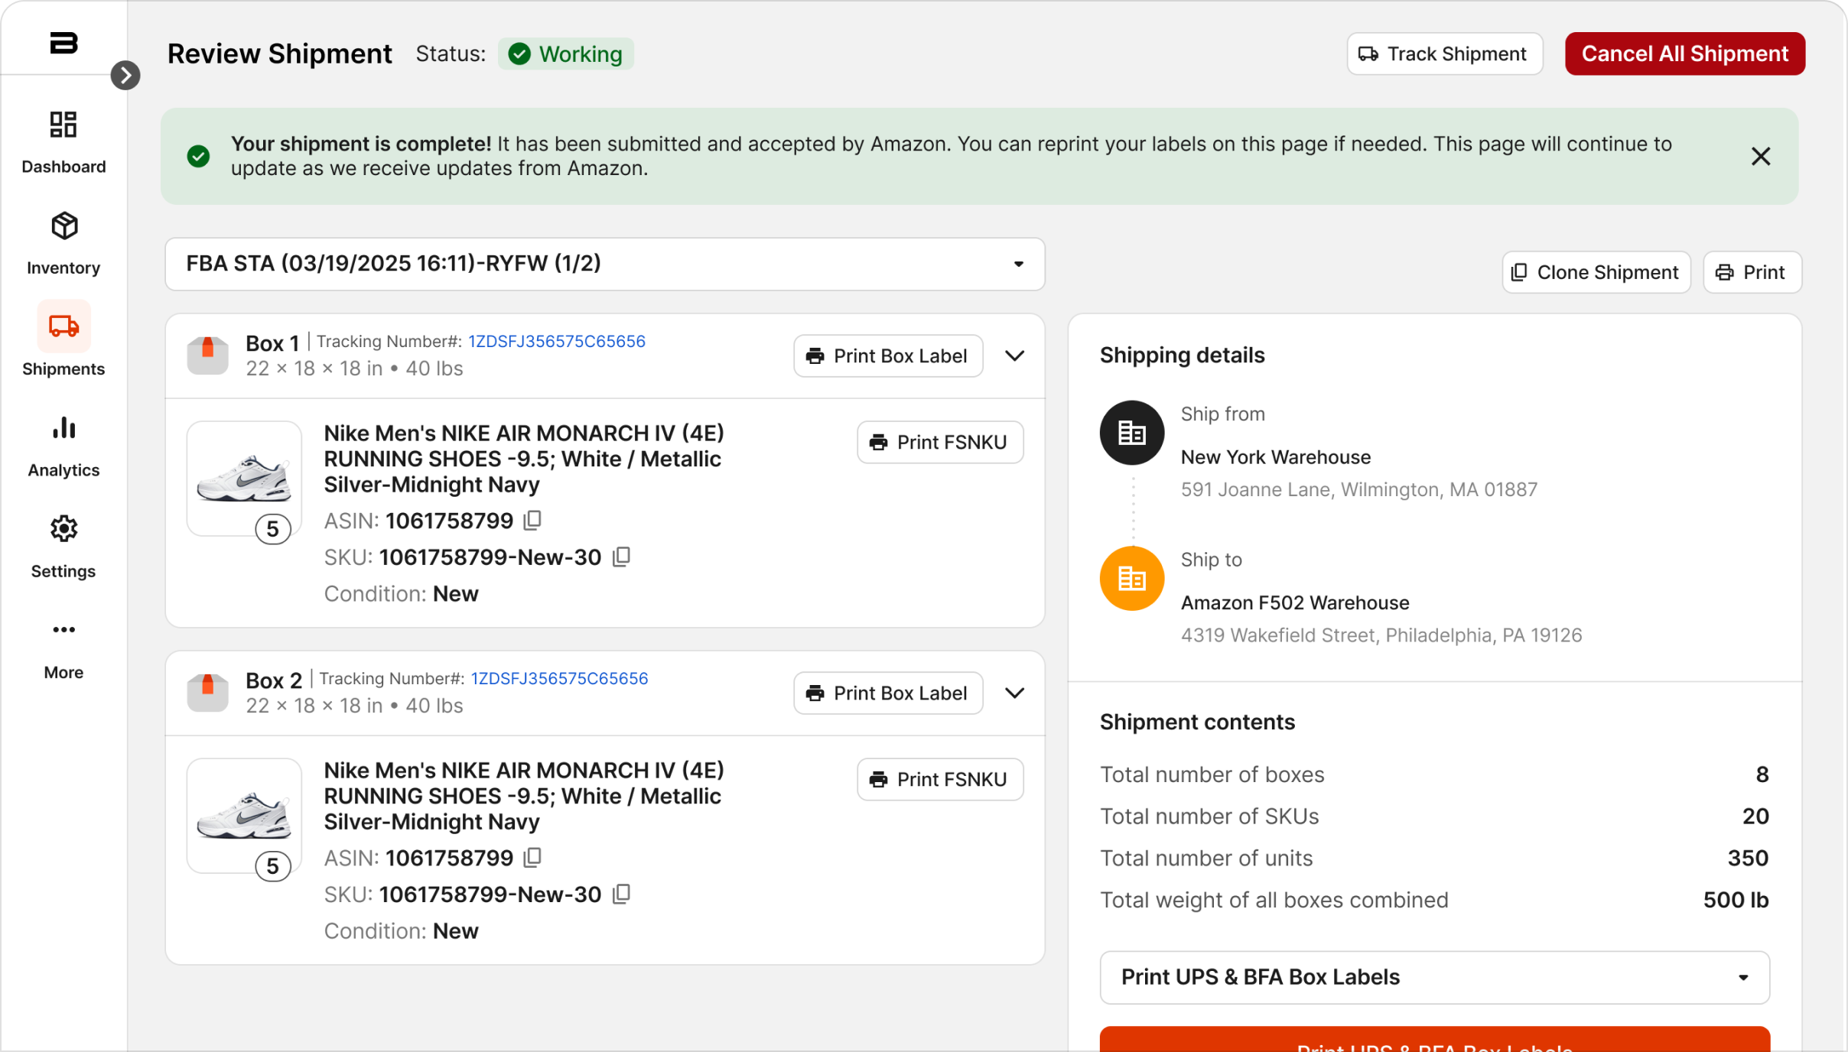Image resolution: width=1848 pixels, height=1052 pixels.
Task: Click the Analytics label
Action: point(63,470)
